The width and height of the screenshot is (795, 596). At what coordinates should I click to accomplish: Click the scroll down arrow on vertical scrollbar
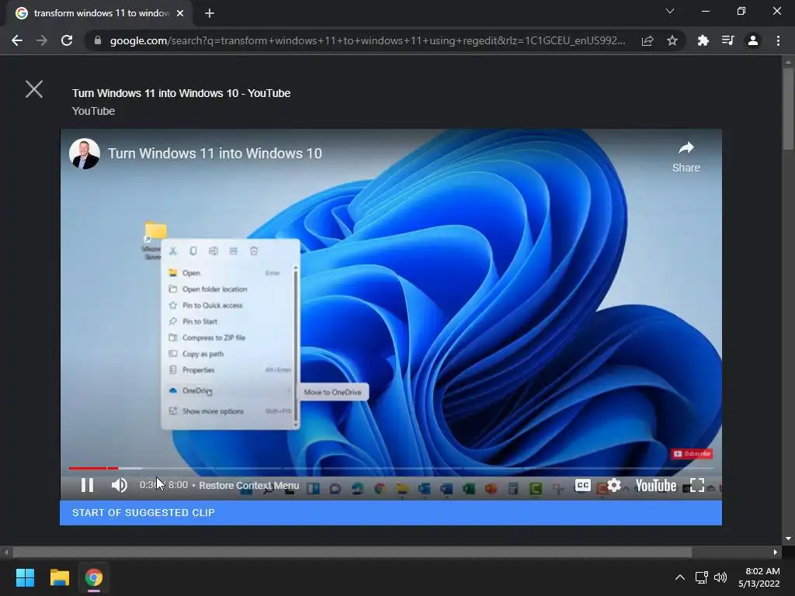click(788, 539)
